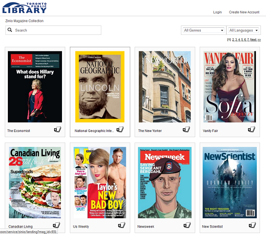Jump to page 4 of magazines
266x234 pixels.
coord(239,39)
